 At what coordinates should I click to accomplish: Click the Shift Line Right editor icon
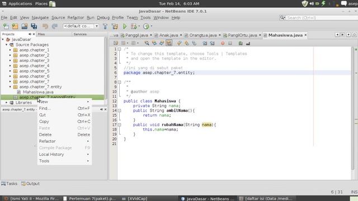[x=212, y=43]
